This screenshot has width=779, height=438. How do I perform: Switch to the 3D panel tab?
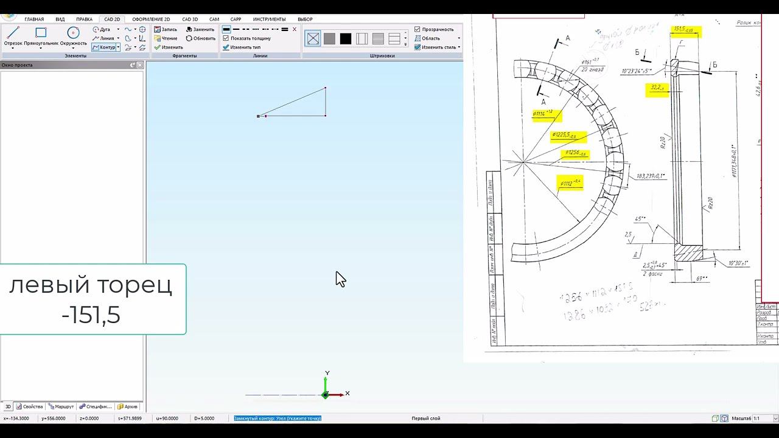pyautogui.click(x=8, y=406)
